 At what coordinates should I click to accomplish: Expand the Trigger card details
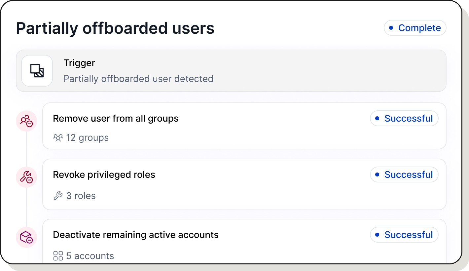[x=231, y=70]
